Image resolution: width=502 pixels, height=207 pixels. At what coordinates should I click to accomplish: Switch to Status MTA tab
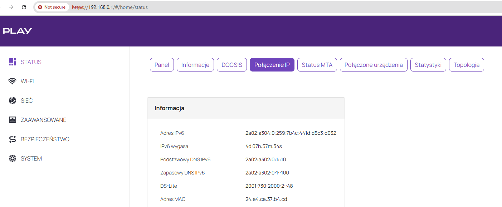(317, 65)
